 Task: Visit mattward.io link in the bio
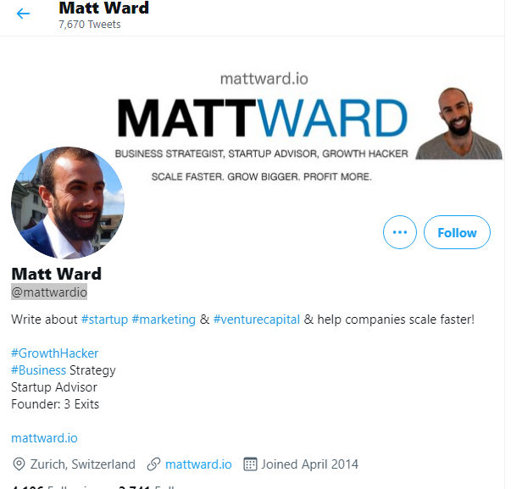[44, 438]
